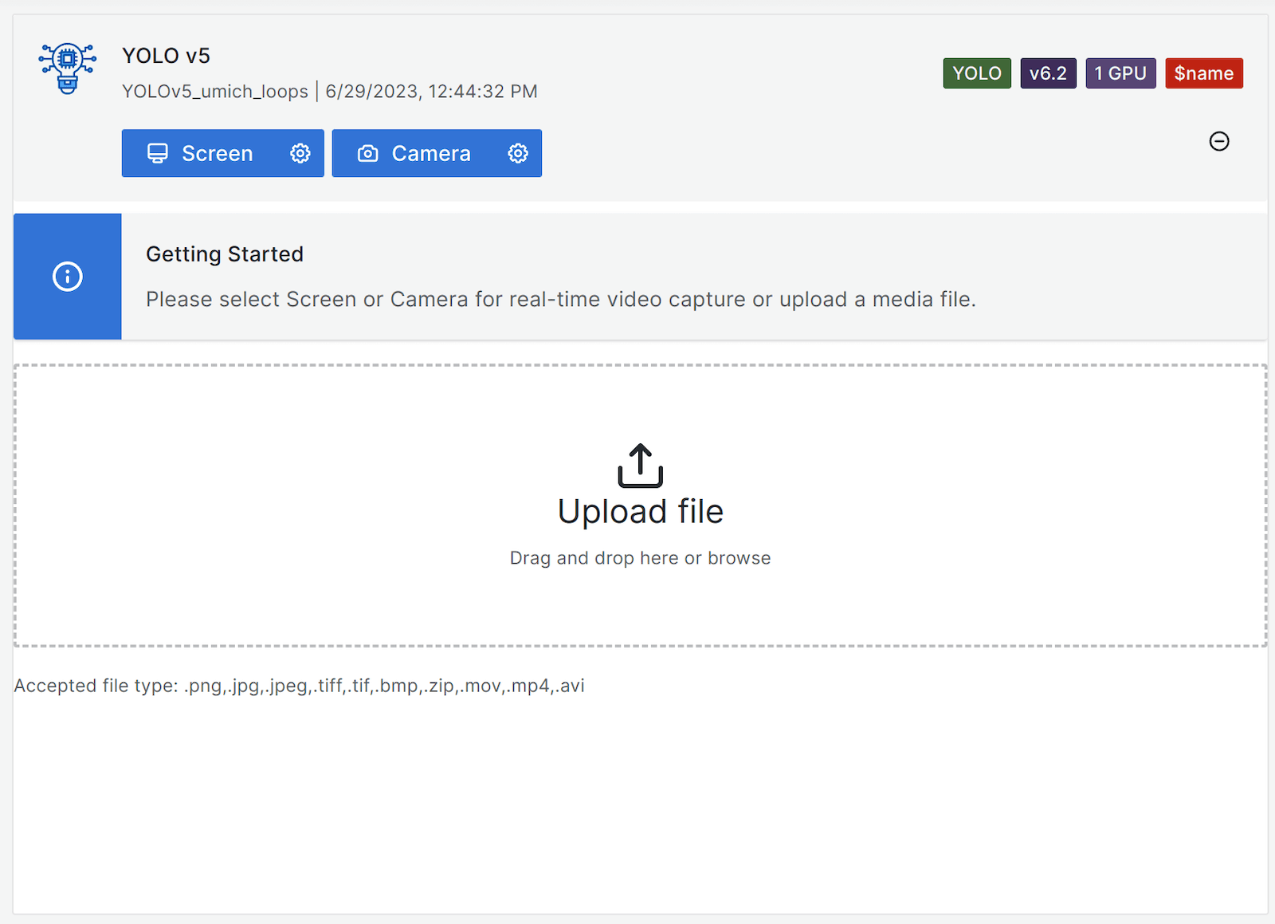
Task: Start capture with Screen button label
Action: click(x=217, y=153)
